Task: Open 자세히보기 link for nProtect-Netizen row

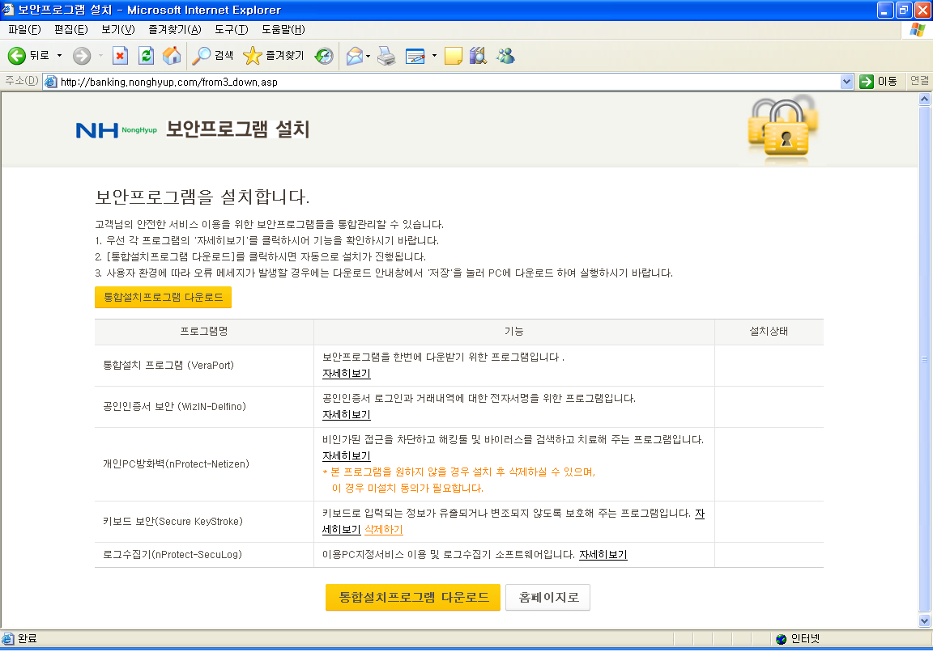Action: (347, 455)
